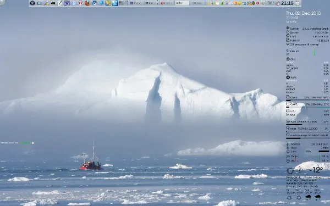330x206 pixels.
Task: Click the first yellow-green system tray icon
Action: click(x=208, y=3)
